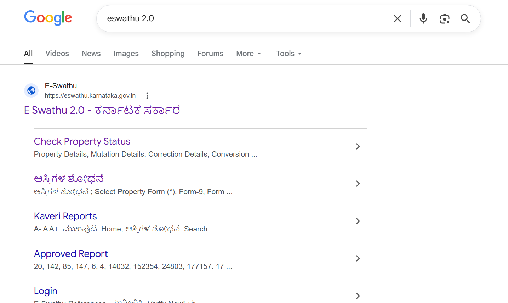Open Kaveri Reports link
508x303 pixels.
pos(65,216)
